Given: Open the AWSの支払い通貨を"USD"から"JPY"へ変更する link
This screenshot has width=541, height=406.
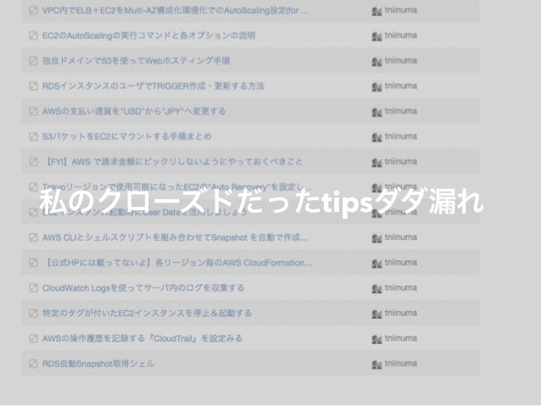Looking at the screenshot, I should pos(134,111).
